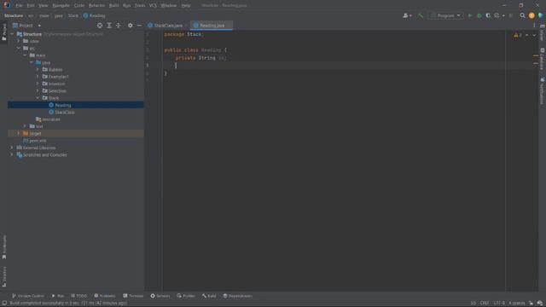The width and height of the screenshot is (546, 307).
Task: Click the yellow warning inspection icon
Action: (515, 35)
